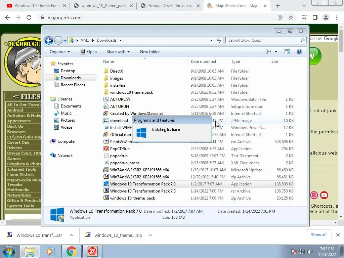Select Downloads in the navigation pane
The width and height of the screenshot is (344, 258).
[x=71, y=78]
